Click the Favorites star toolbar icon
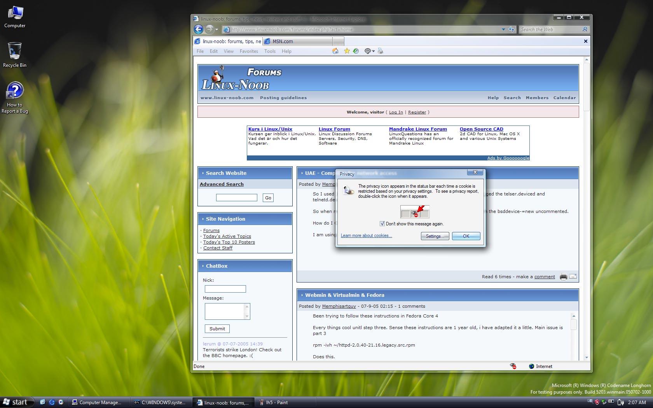 tap(347, 51)
